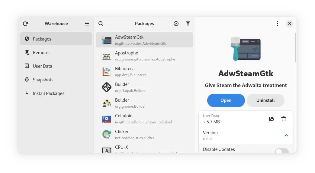Click the Packages column header title
This screenshot has width=315, height=173.
coord(144,24)
